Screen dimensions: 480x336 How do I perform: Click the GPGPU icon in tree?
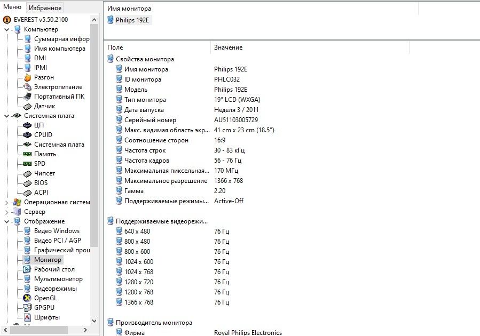coord(28,308)
